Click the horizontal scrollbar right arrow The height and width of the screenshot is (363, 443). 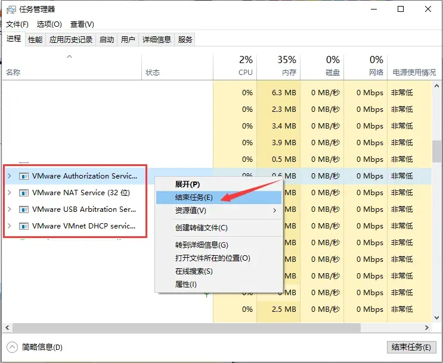tap(427, 328)
